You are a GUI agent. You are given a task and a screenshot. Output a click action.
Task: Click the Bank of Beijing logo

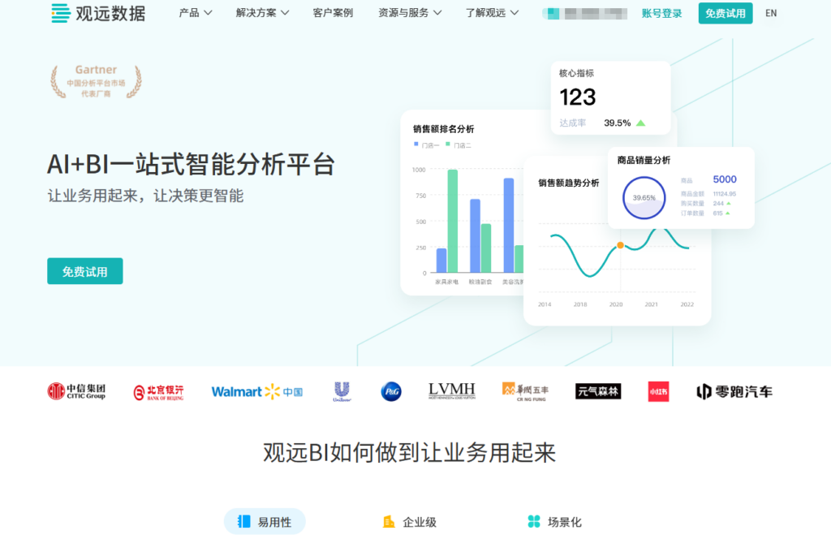[x=158, y=392]
